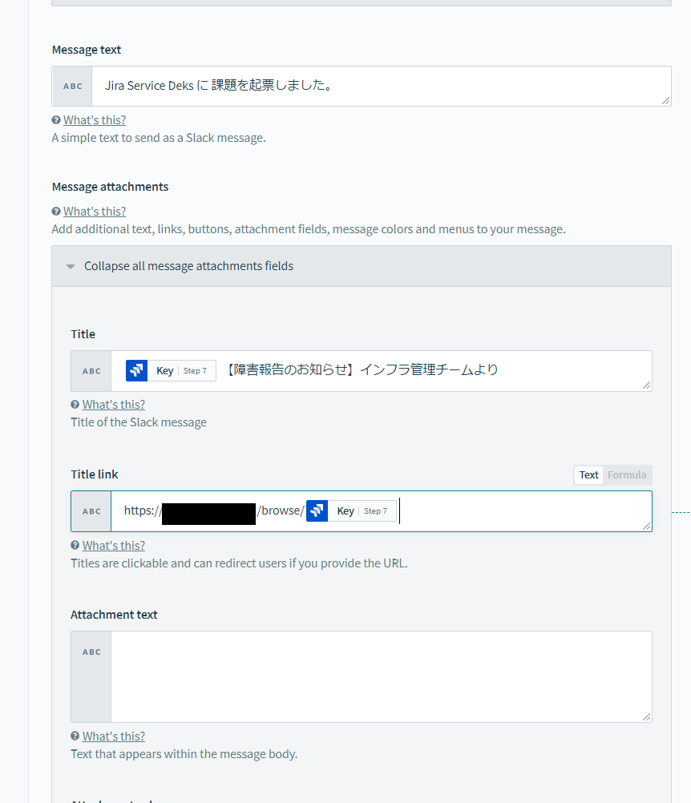Click into the Title link input field

point(381,511)
